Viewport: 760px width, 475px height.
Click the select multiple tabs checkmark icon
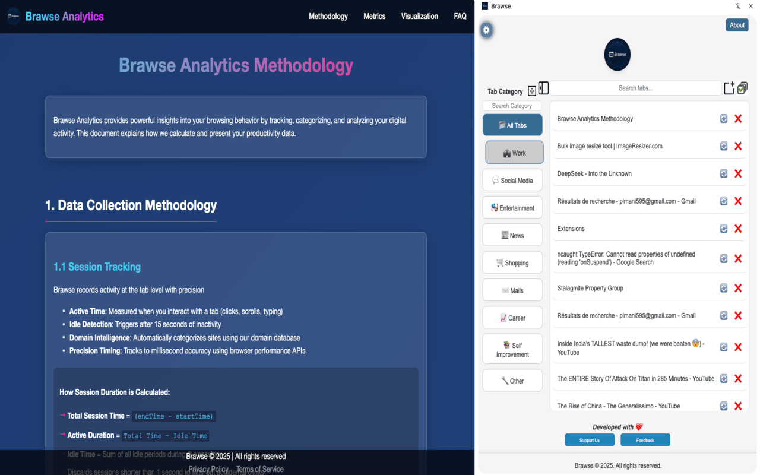point(742,88)
